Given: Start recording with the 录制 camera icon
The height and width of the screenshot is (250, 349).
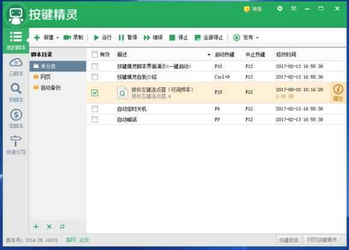Looking at the screenshot, I should click(67, 37).
